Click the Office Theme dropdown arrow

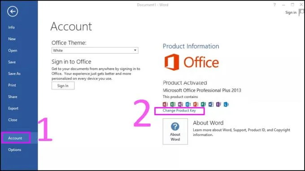[x=135, y=50]
